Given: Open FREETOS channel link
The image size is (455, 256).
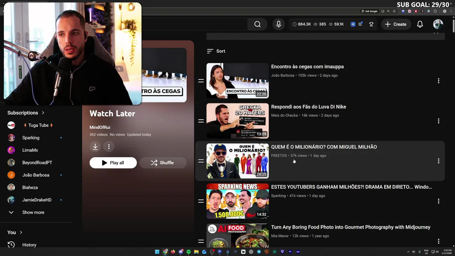Looking at the screenshot, I should 279,155.
